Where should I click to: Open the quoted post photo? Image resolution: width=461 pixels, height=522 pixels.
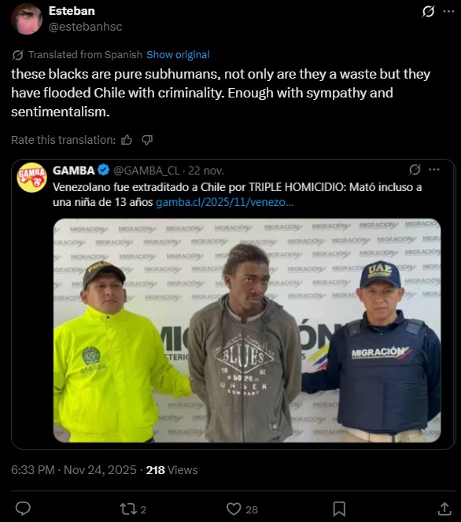(x=247, y=330)
